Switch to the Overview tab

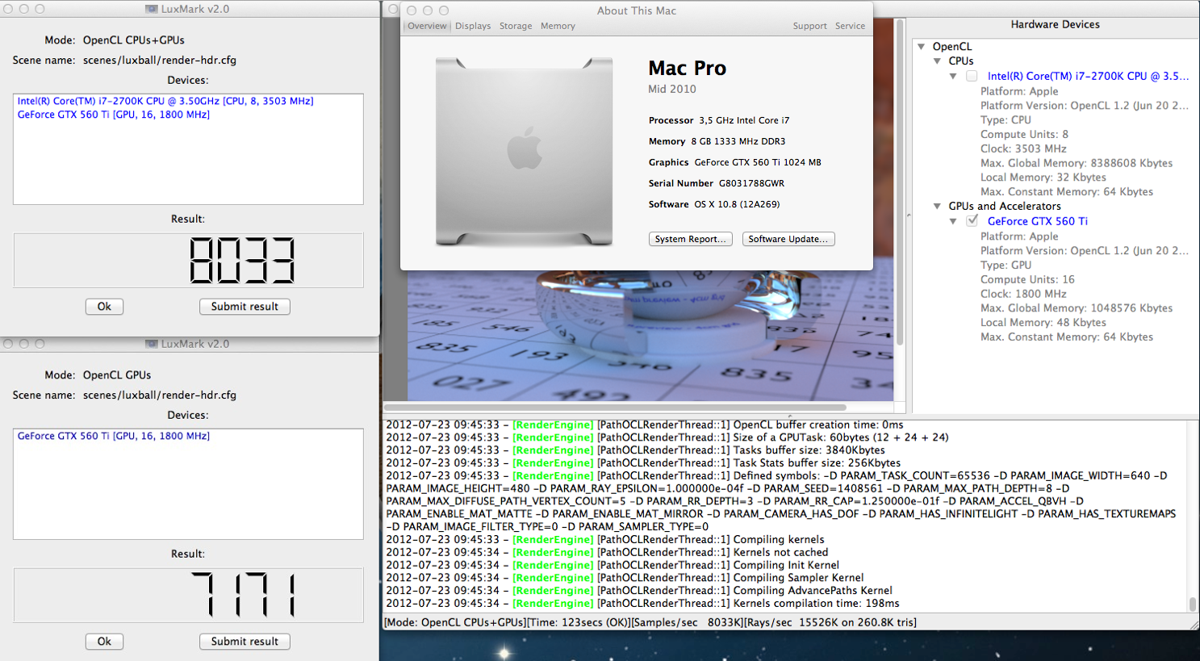(427, 26)
